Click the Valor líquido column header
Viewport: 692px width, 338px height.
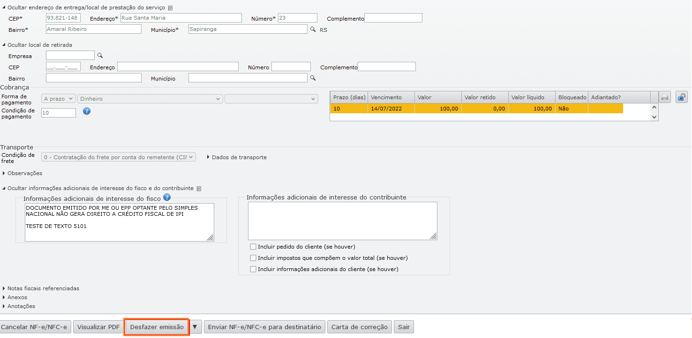[x=532, y=97]
